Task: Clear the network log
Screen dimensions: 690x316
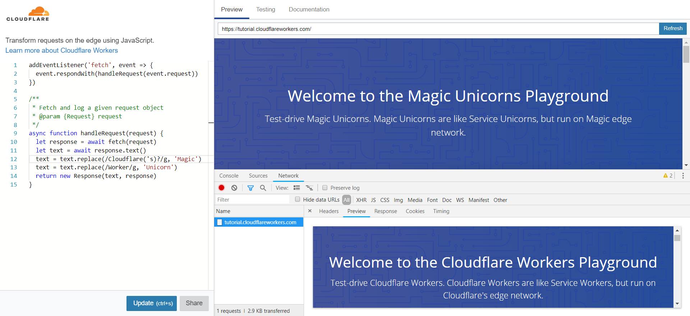Action: coord(234,188)
